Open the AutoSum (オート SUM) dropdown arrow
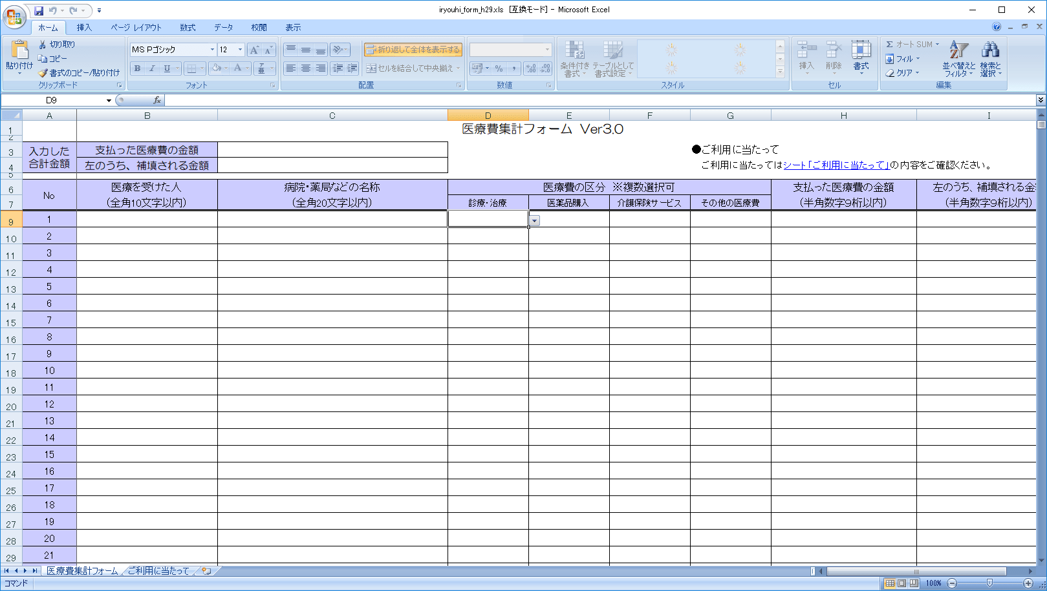1047x591 pixels. pos(937,45)
